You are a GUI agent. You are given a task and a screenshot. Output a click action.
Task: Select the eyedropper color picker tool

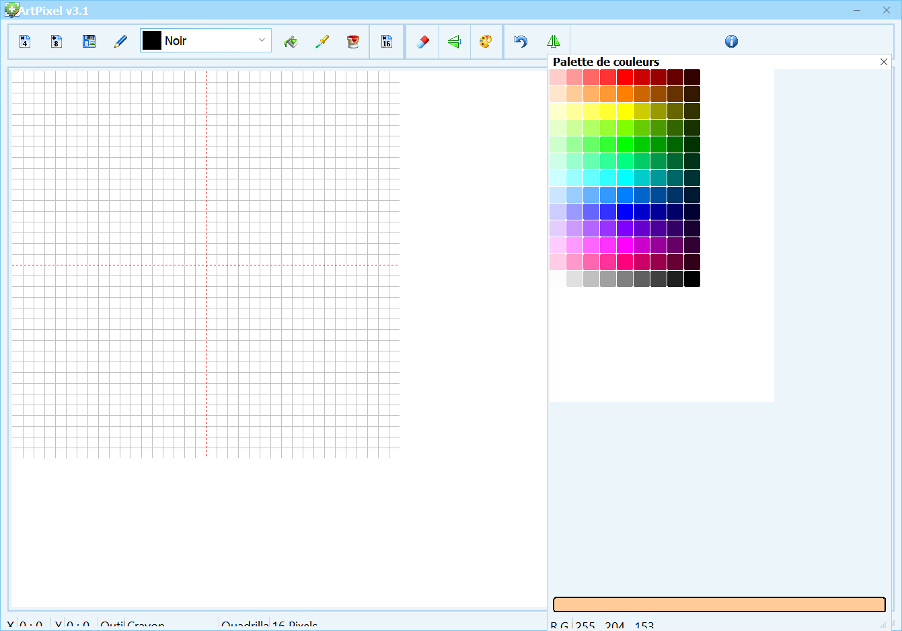(322, 42)
